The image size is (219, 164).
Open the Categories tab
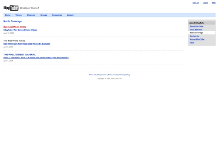(x=57, y=15)
